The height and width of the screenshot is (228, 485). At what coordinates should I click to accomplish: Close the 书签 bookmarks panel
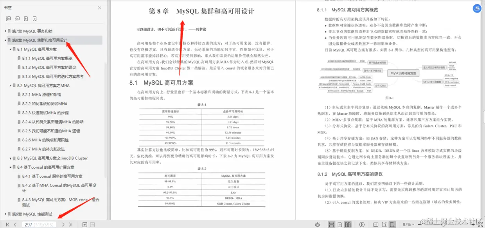(99, 8)
